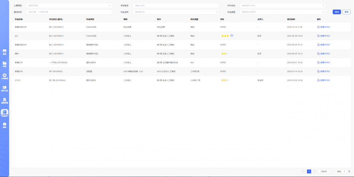Screen dimensions: 354x177
Task: Click the three-star rating in py1 row
Action: coord(225,36)
